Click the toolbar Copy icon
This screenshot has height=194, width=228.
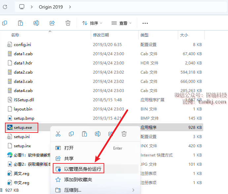pyautogui.click(x=5, y=23)
